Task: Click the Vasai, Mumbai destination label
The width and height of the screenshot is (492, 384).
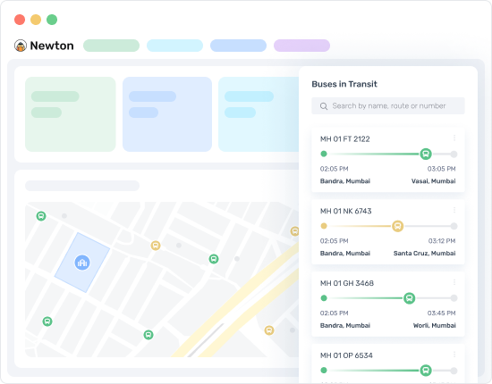Action: point(433,181)
